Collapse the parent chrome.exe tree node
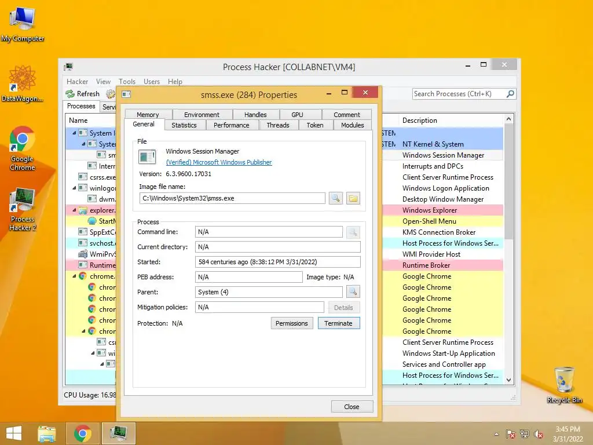This screenshot has width=593, height=445. click(74, 276)
